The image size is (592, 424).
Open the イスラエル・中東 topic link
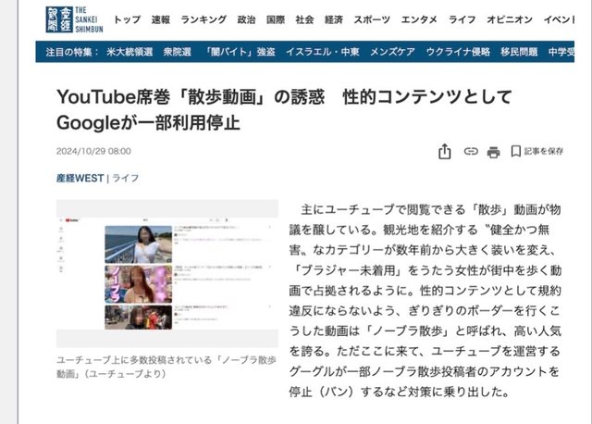[x=322, y=51]
